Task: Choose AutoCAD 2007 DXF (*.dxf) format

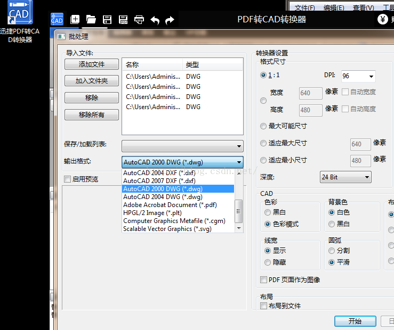Action: click(178, 181)
